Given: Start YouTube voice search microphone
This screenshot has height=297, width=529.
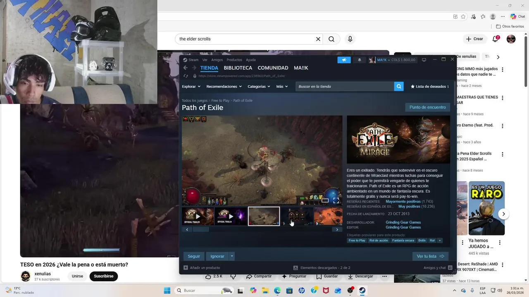Looking at the screenshot, I should tap(350, 39).
